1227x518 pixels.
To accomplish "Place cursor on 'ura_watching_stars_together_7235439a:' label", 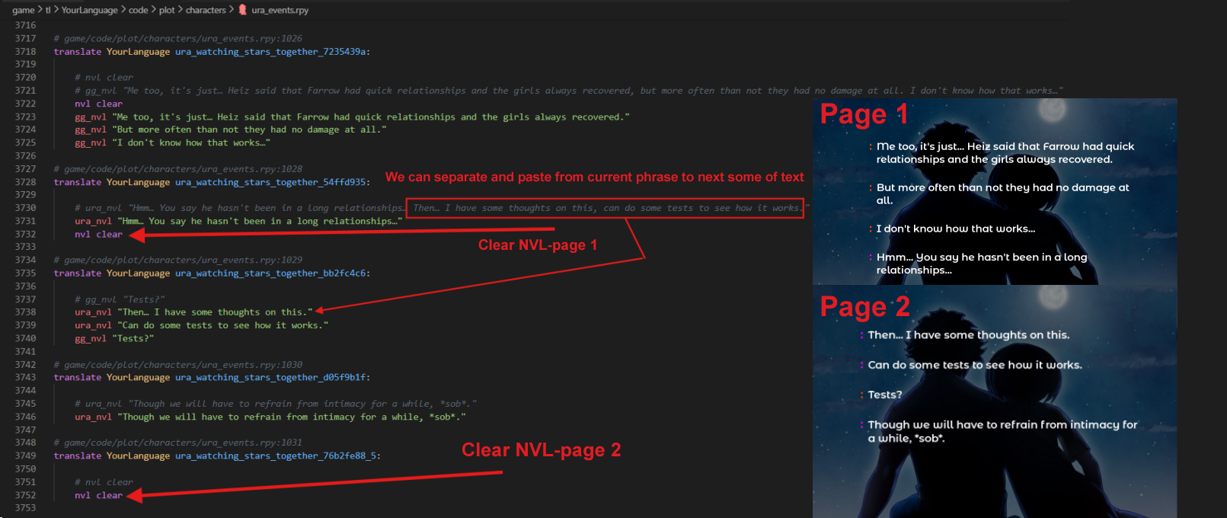I will tap(273, 51).
